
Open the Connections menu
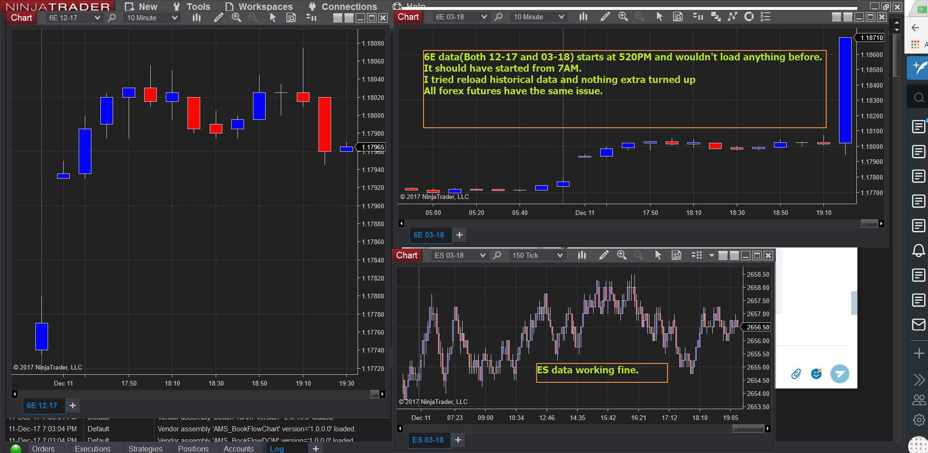342,7
